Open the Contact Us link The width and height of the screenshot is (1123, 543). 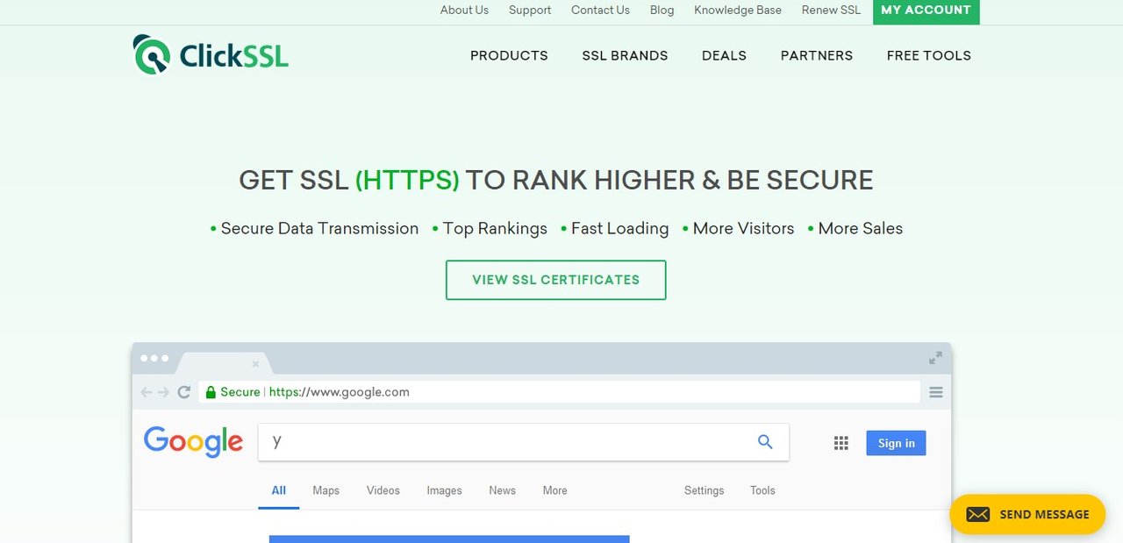tap(600, 11)
